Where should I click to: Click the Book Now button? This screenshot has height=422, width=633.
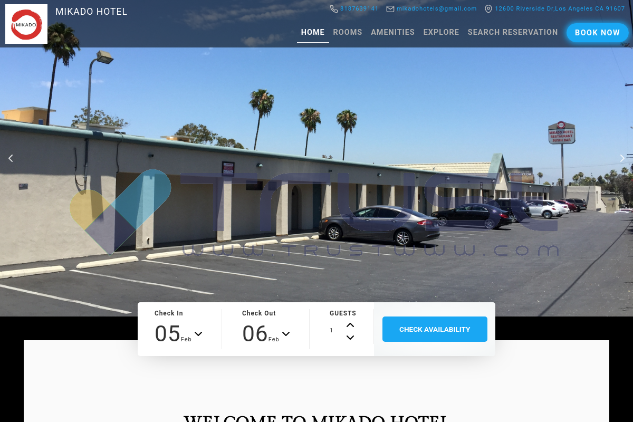[598, 33]
